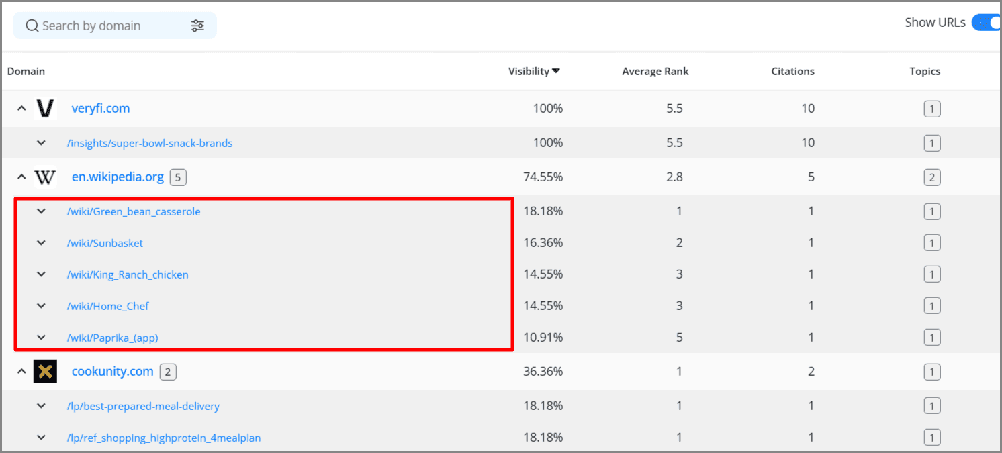This screenshot has width=1002, height=453.
Task: Click the Average Rank column header
Action: tap(655, 71)
